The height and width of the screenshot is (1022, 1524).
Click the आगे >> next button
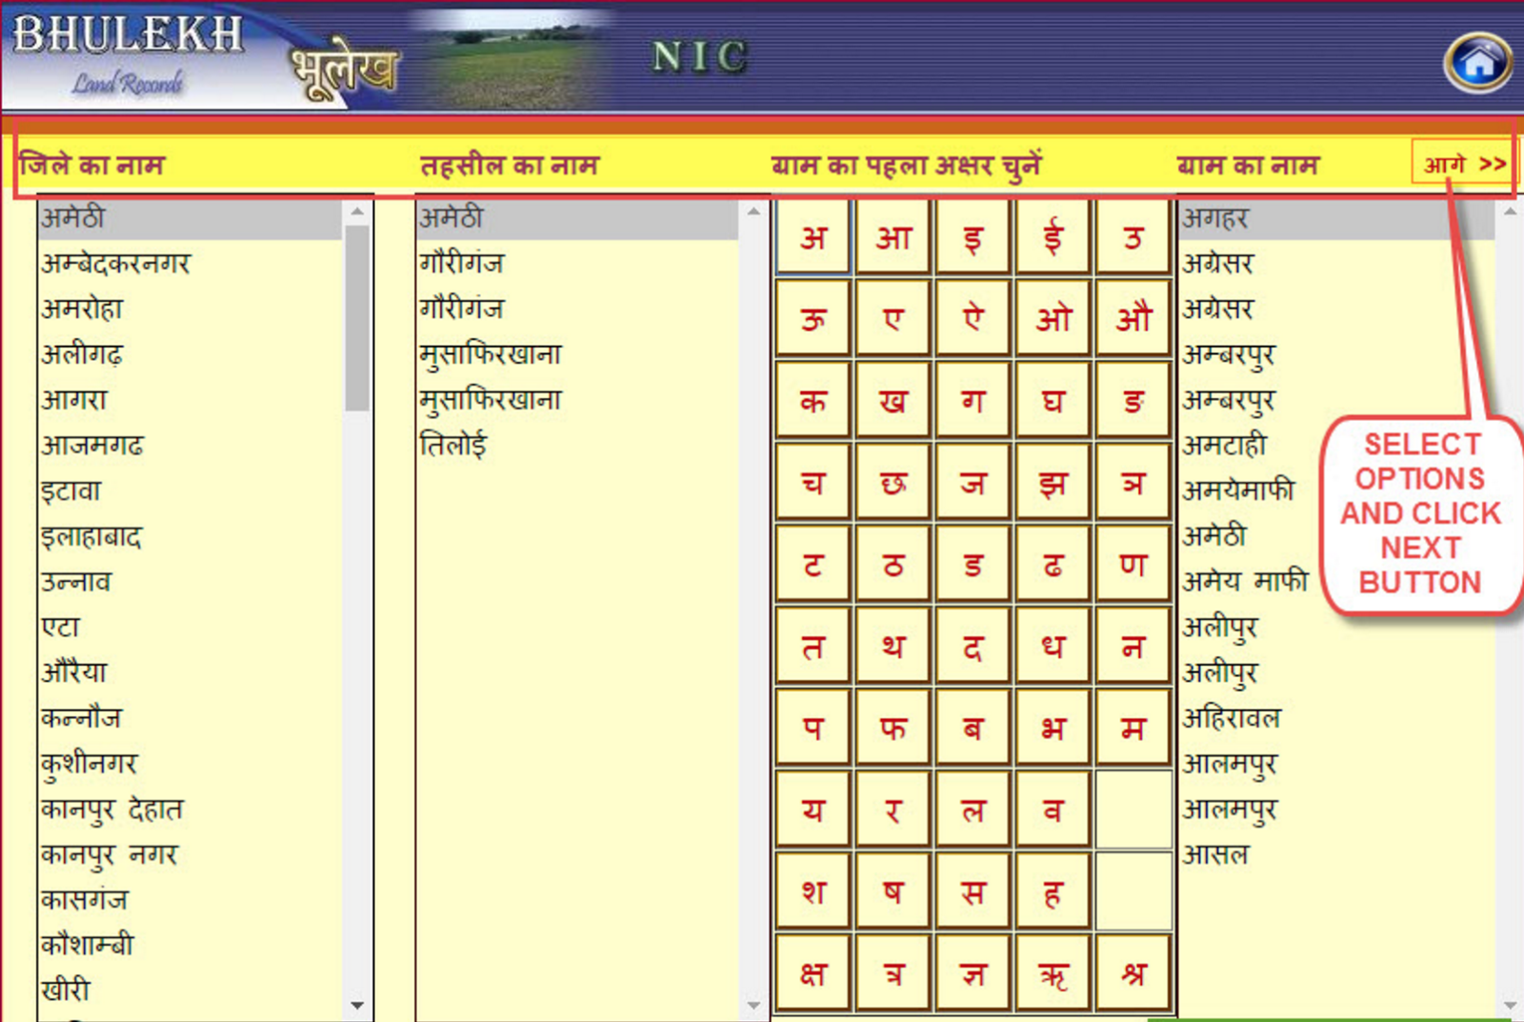(x=1464, y=165)
